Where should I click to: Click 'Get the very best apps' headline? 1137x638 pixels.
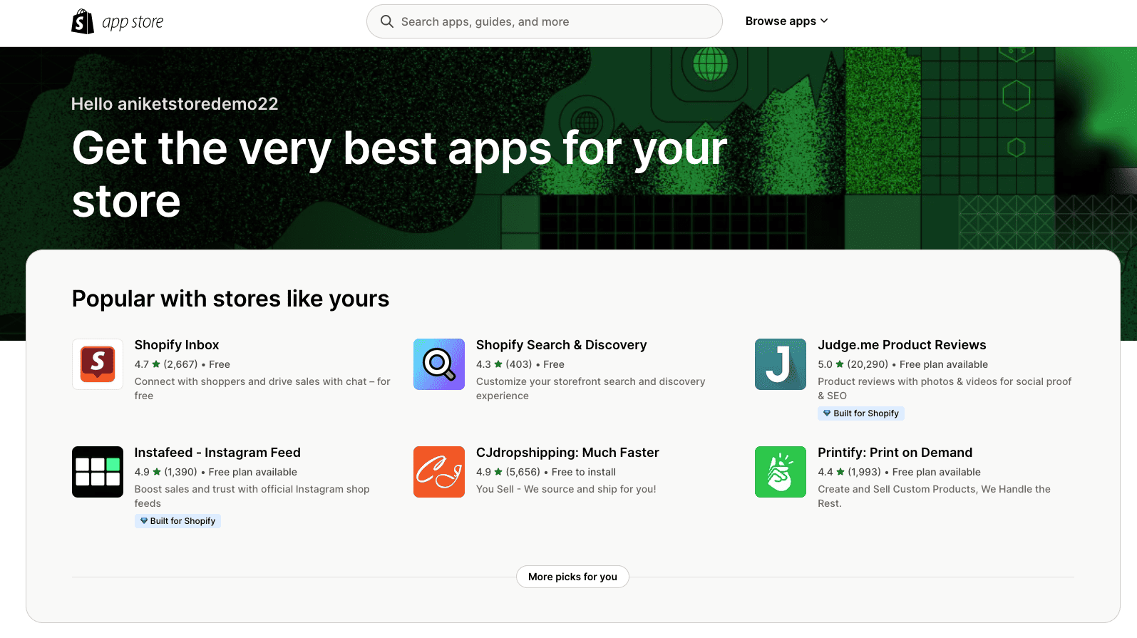(x=399, y=175)
